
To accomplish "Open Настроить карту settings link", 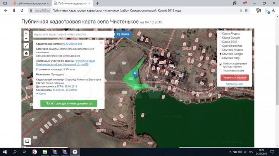I will pyautogui.click(x=234, y=84).
